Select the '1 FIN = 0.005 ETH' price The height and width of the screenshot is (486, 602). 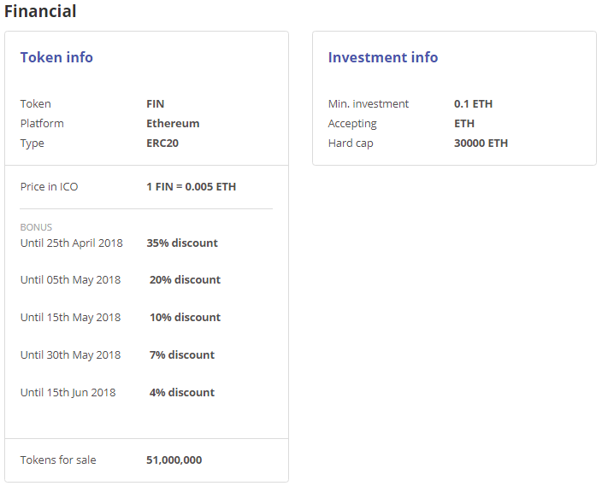click(x=191, y=186)
